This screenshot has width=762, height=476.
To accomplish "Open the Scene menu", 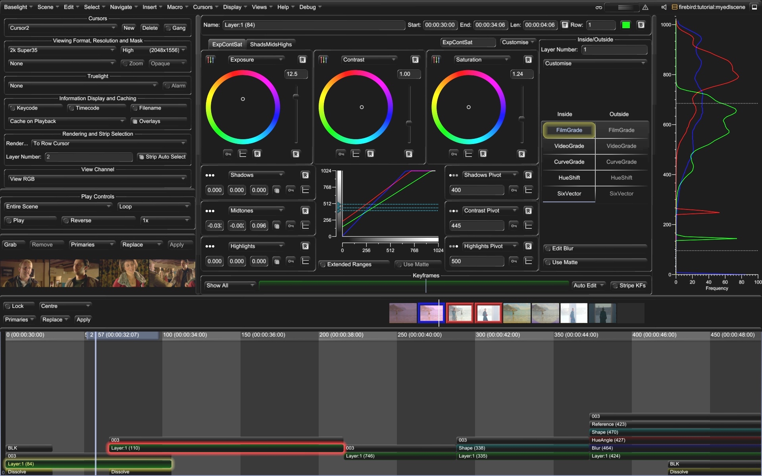I will tap(45, 7).
